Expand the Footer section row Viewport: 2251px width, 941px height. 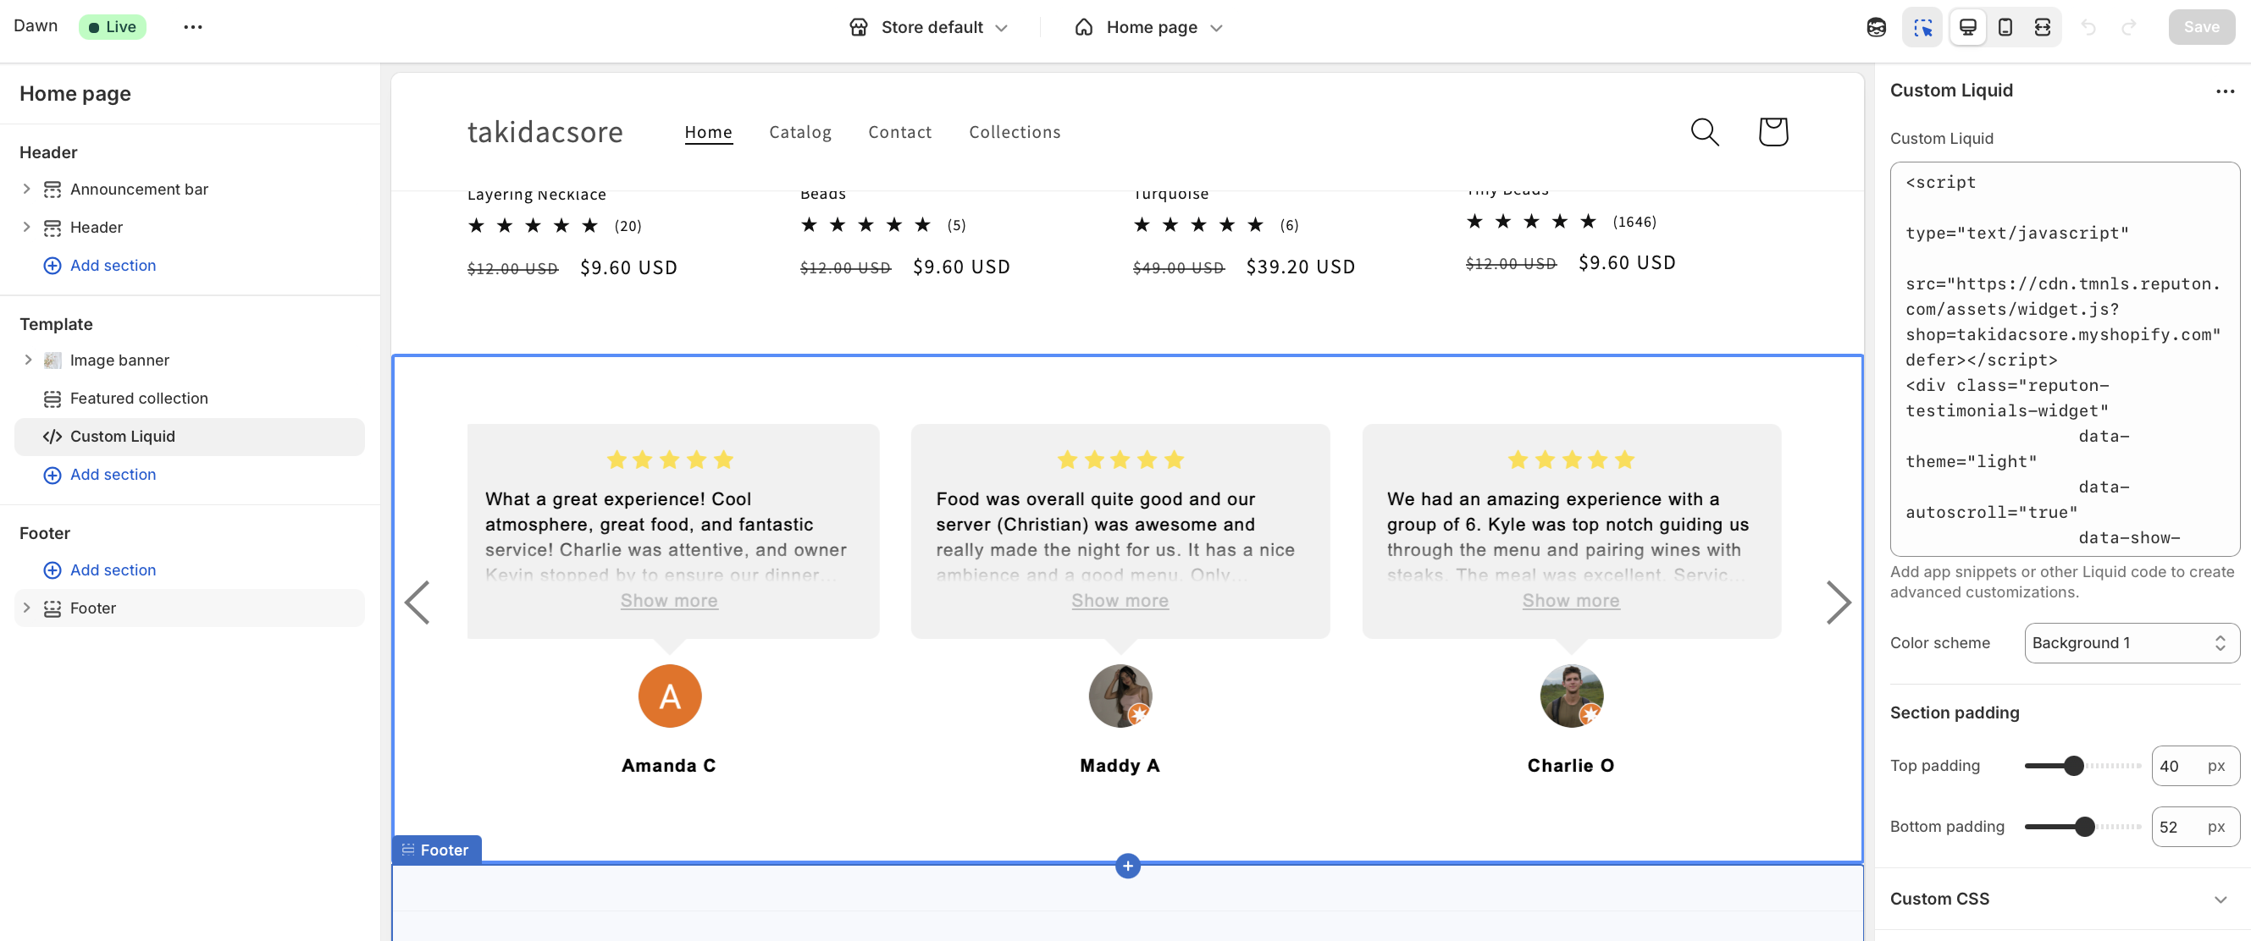pyautogui.click(x=26, y=608)
